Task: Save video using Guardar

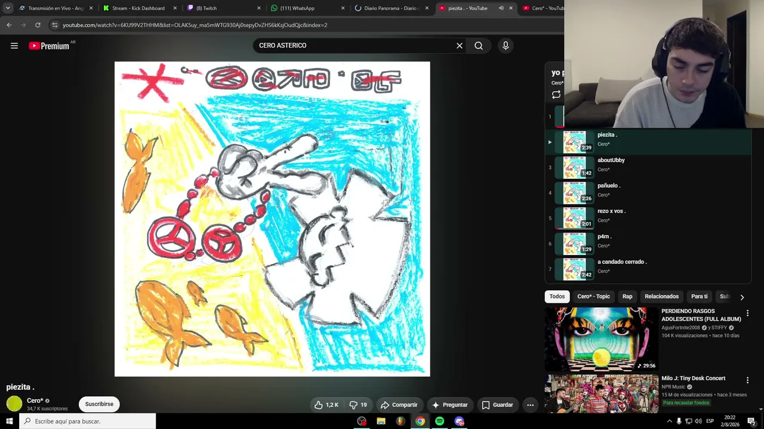Action: coord(497,405)
